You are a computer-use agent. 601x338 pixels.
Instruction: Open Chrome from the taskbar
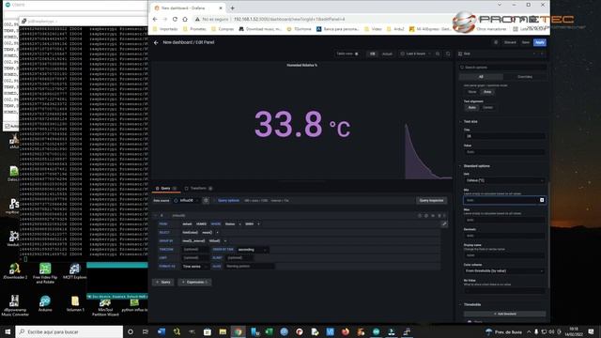pos(238,331)
